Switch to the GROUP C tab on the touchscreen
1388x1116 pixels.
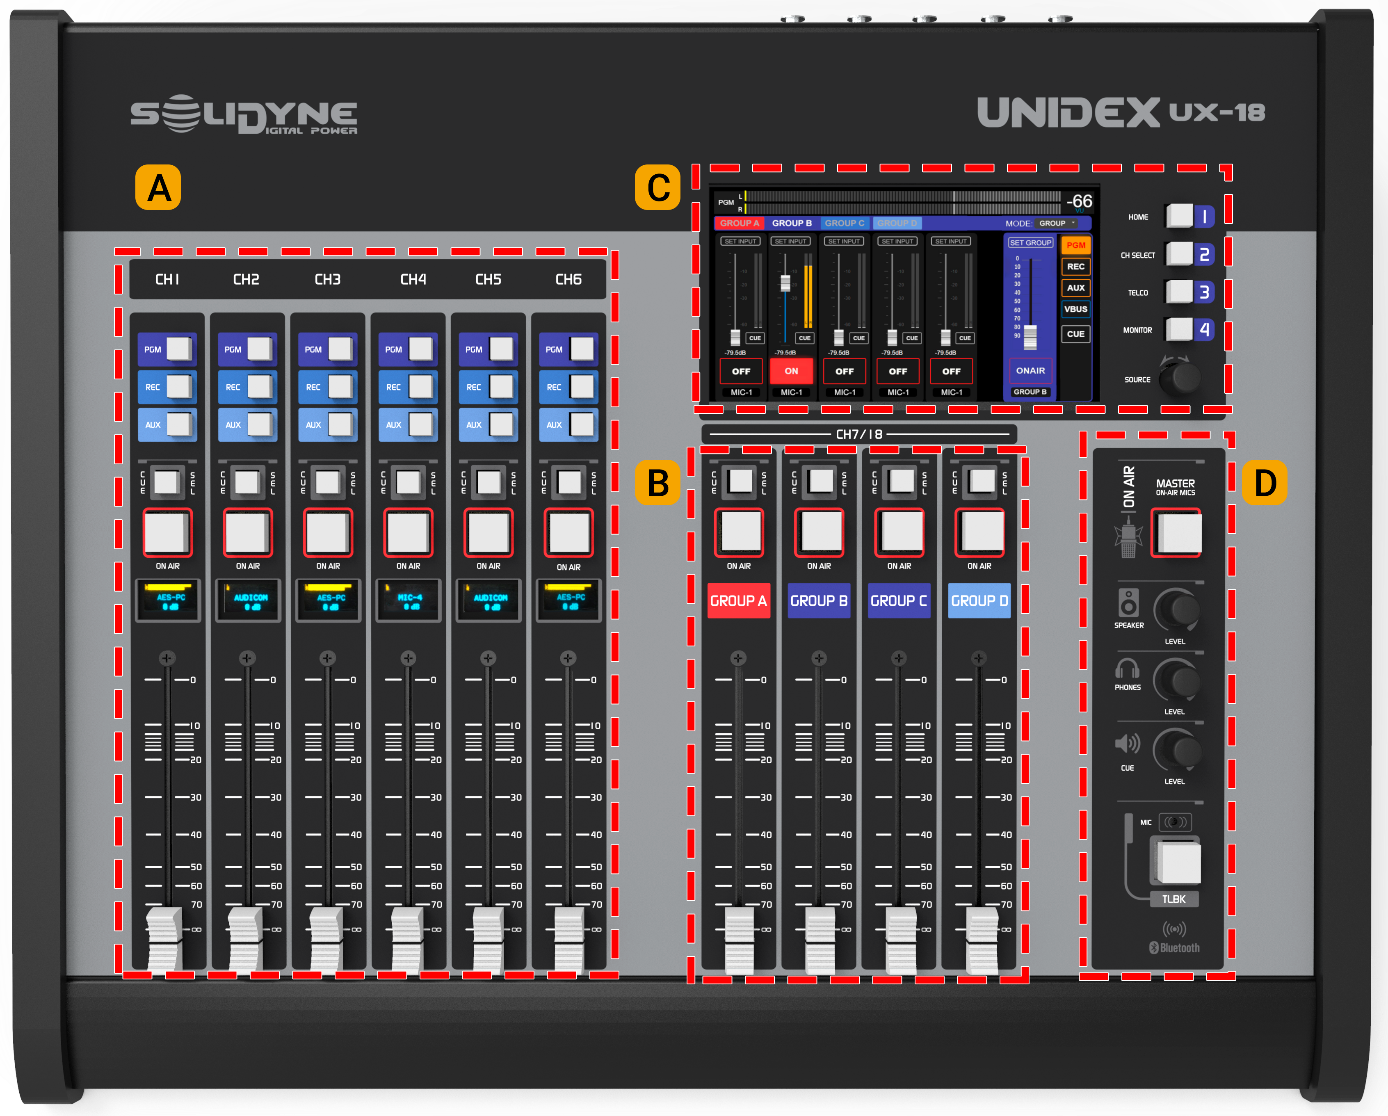coord(845,224)
